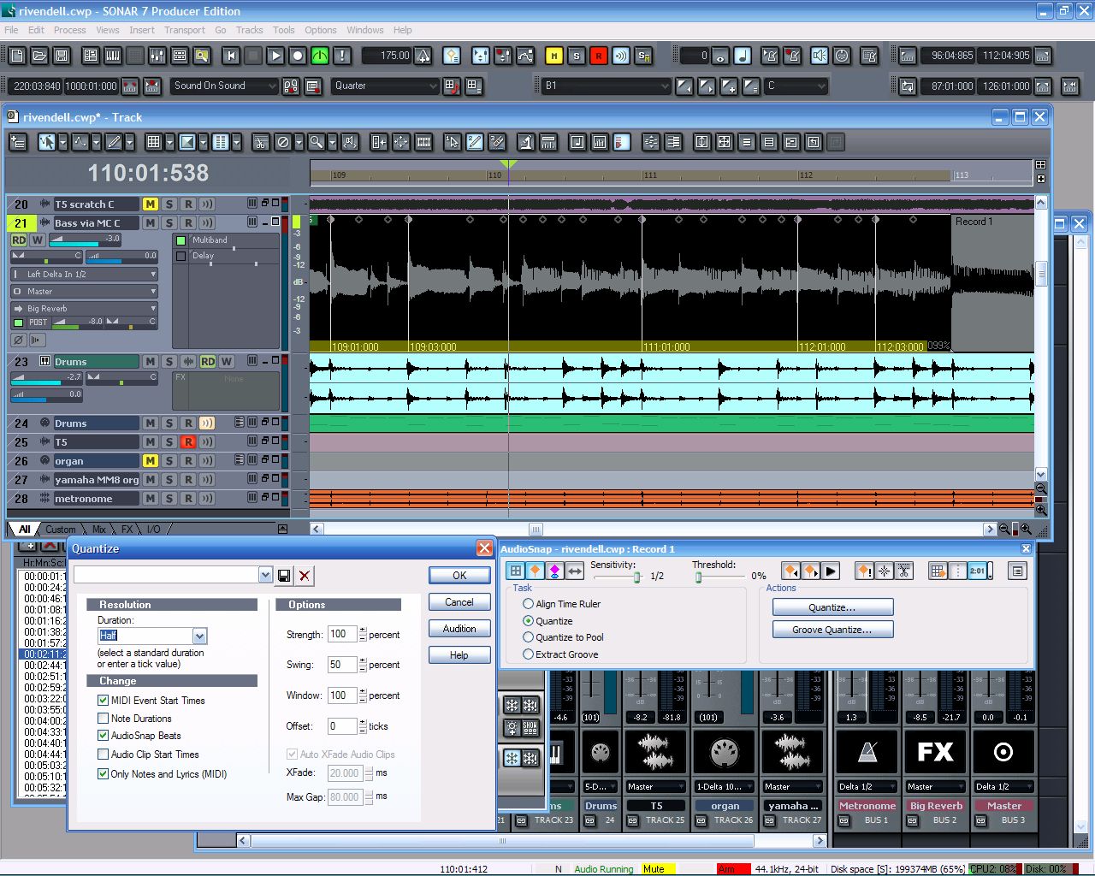Open the Insert menu

142,30
